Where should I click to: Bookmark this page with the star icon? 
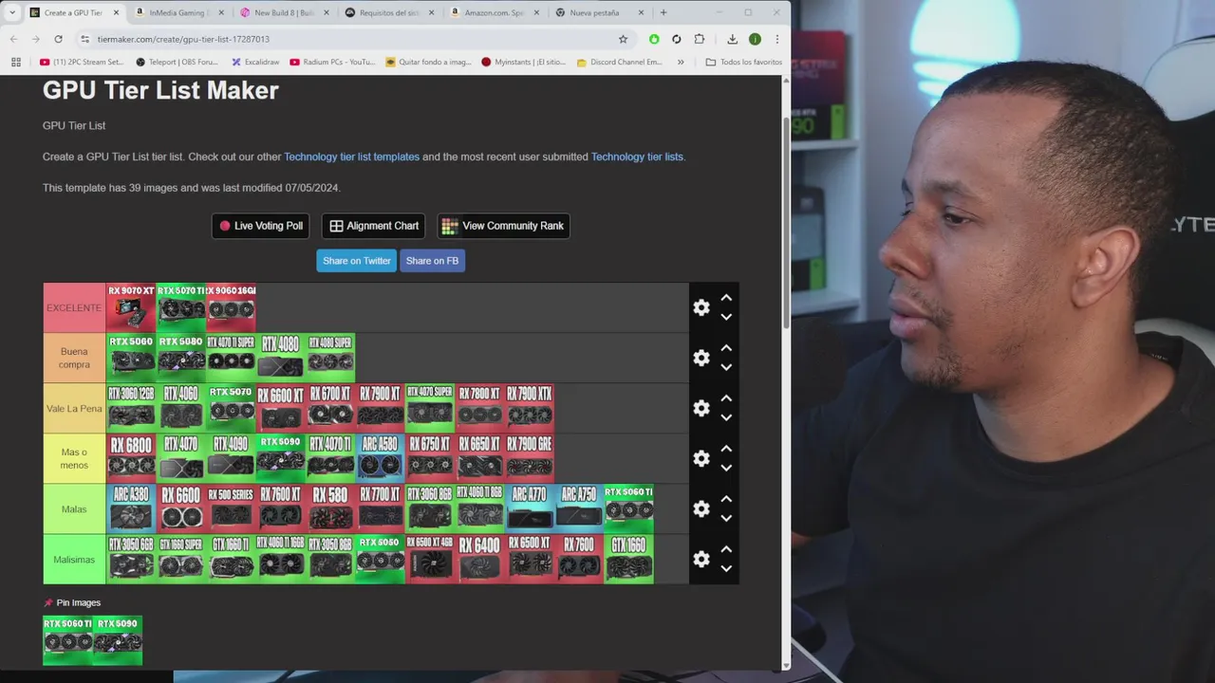tap(623, 39)
